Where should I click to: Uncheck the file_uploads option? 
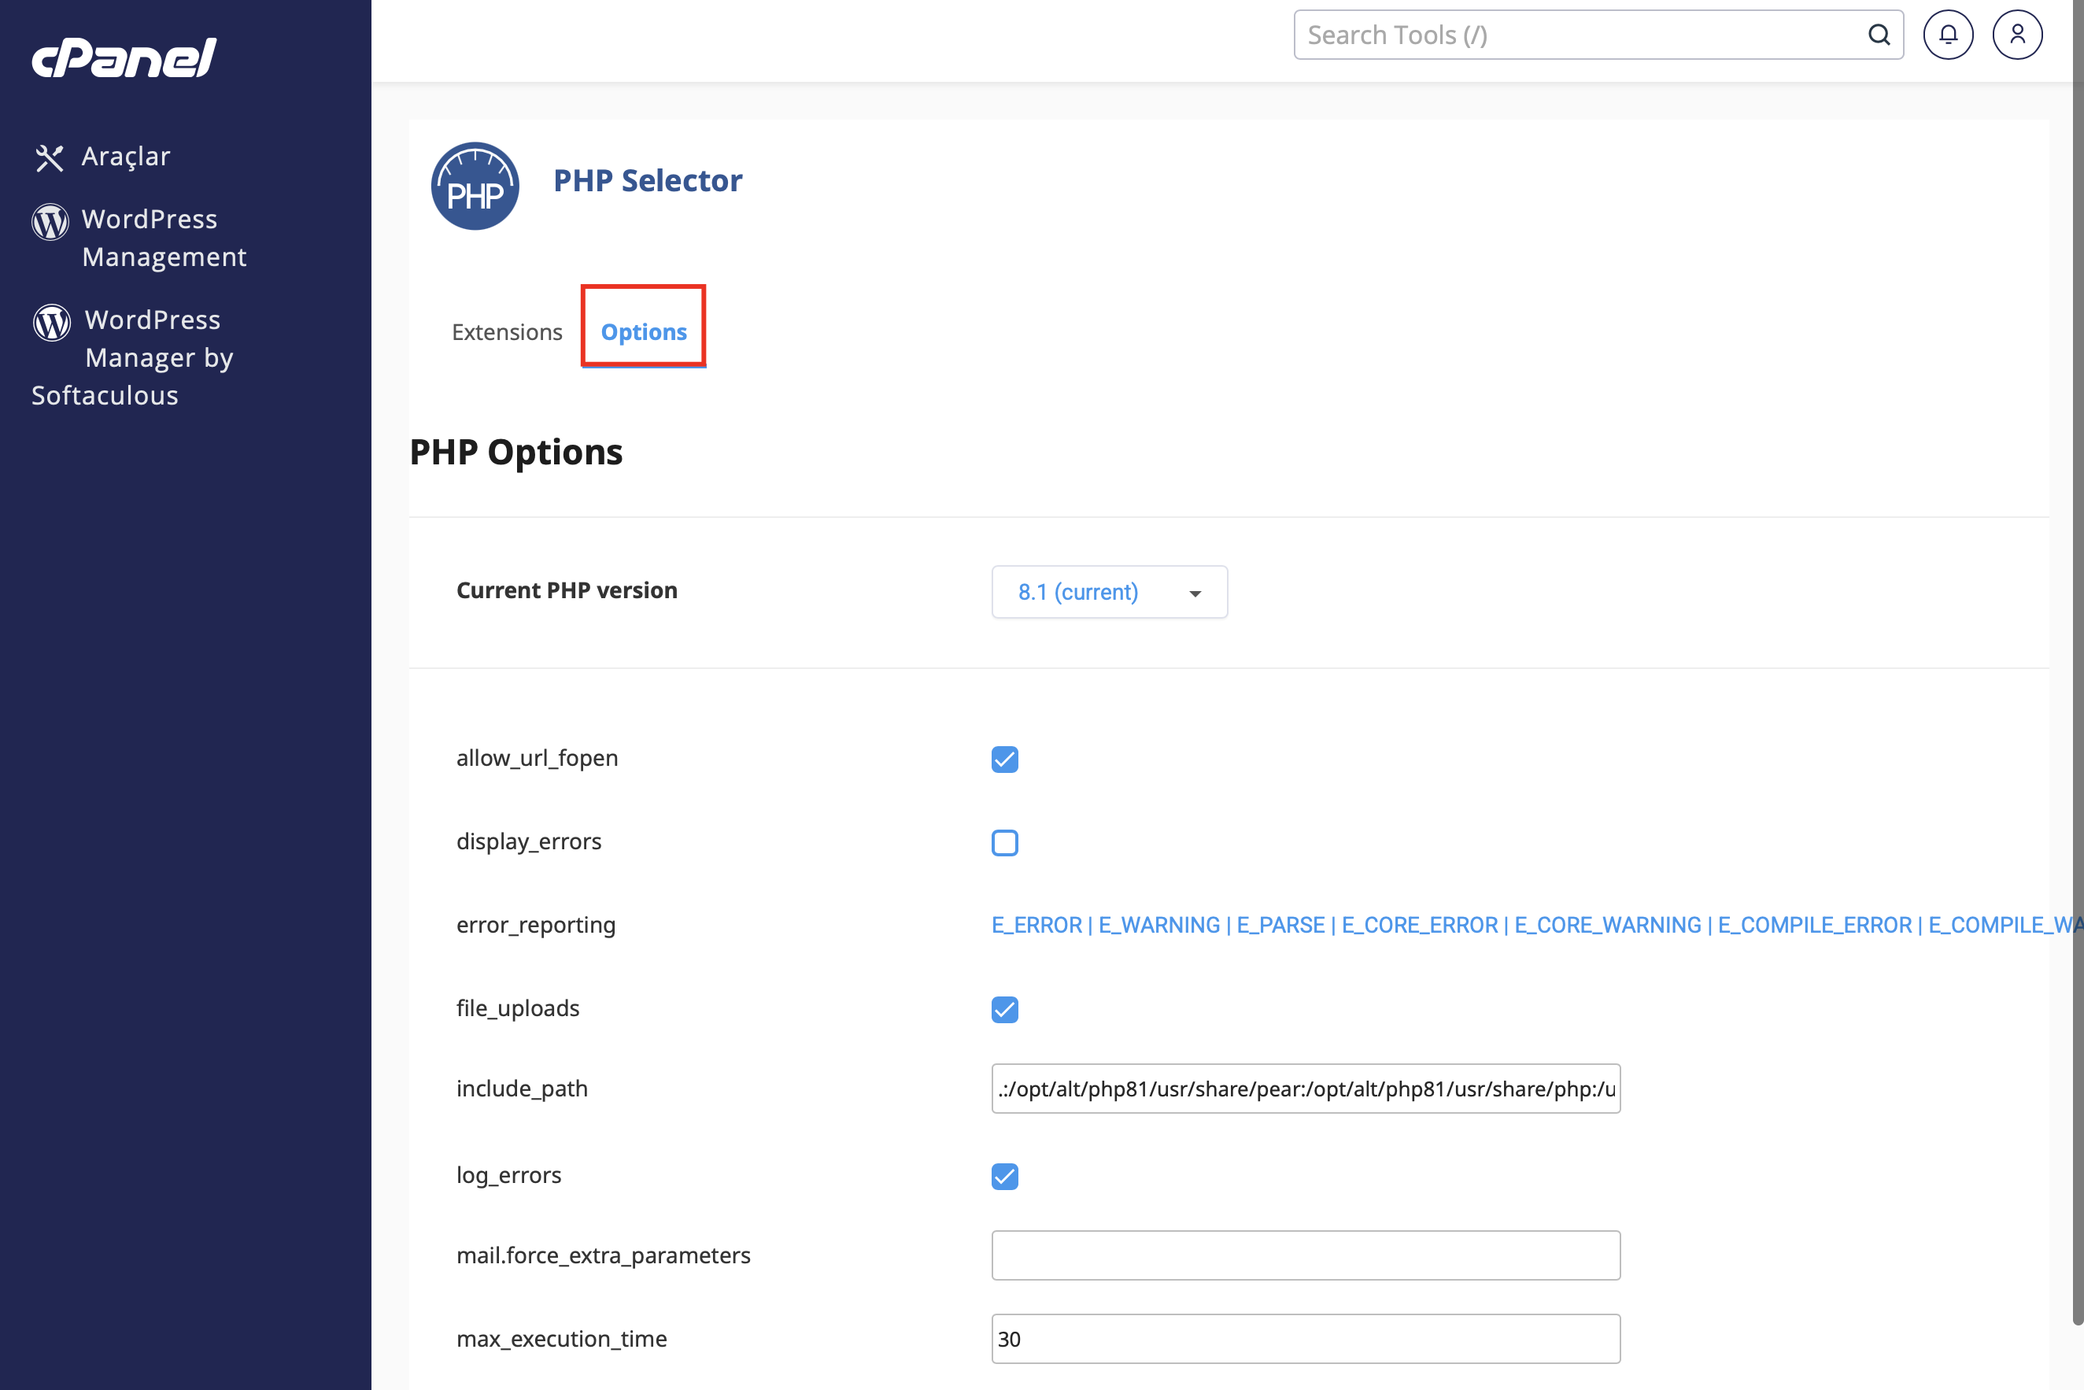[1004, 1010]
